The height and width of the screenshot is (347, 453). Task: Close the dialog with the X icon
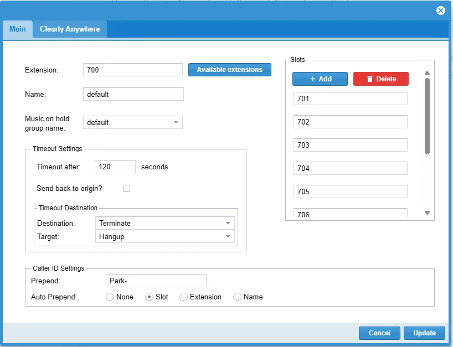441,11
